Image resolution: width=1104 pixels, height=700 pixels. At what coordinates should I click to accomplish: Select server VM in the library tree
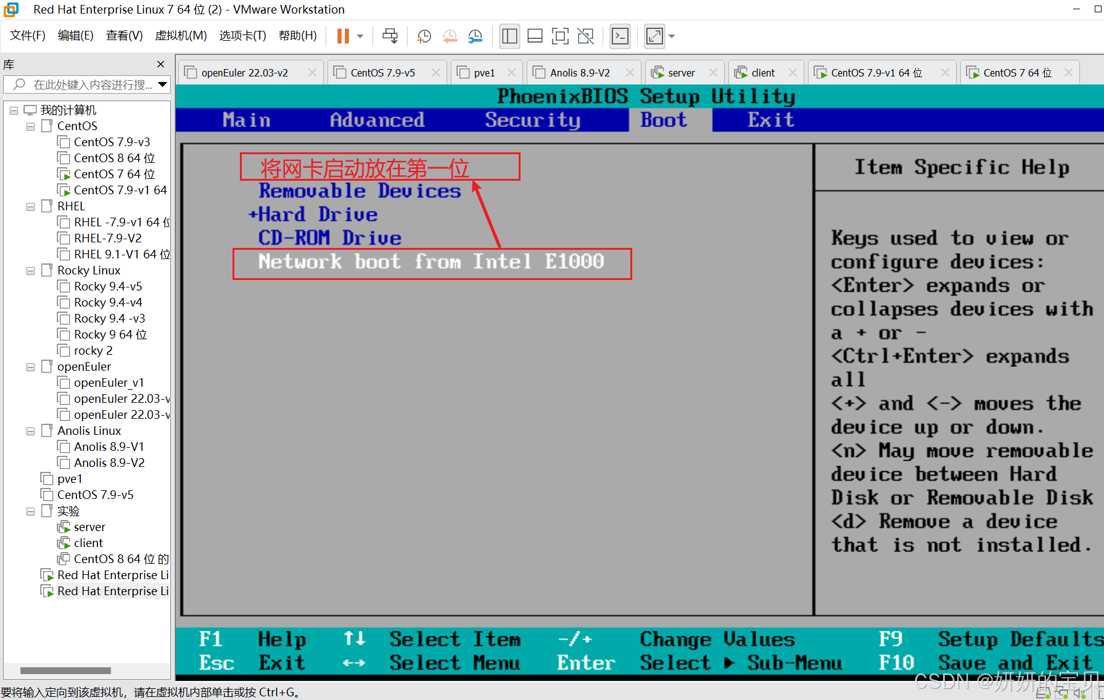(89, 527)
